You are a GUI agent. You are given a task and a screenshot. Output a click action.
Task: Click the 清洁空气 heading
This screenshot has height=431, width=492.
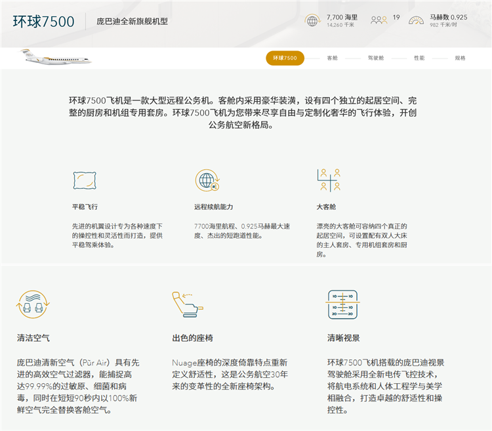(33, 338)
